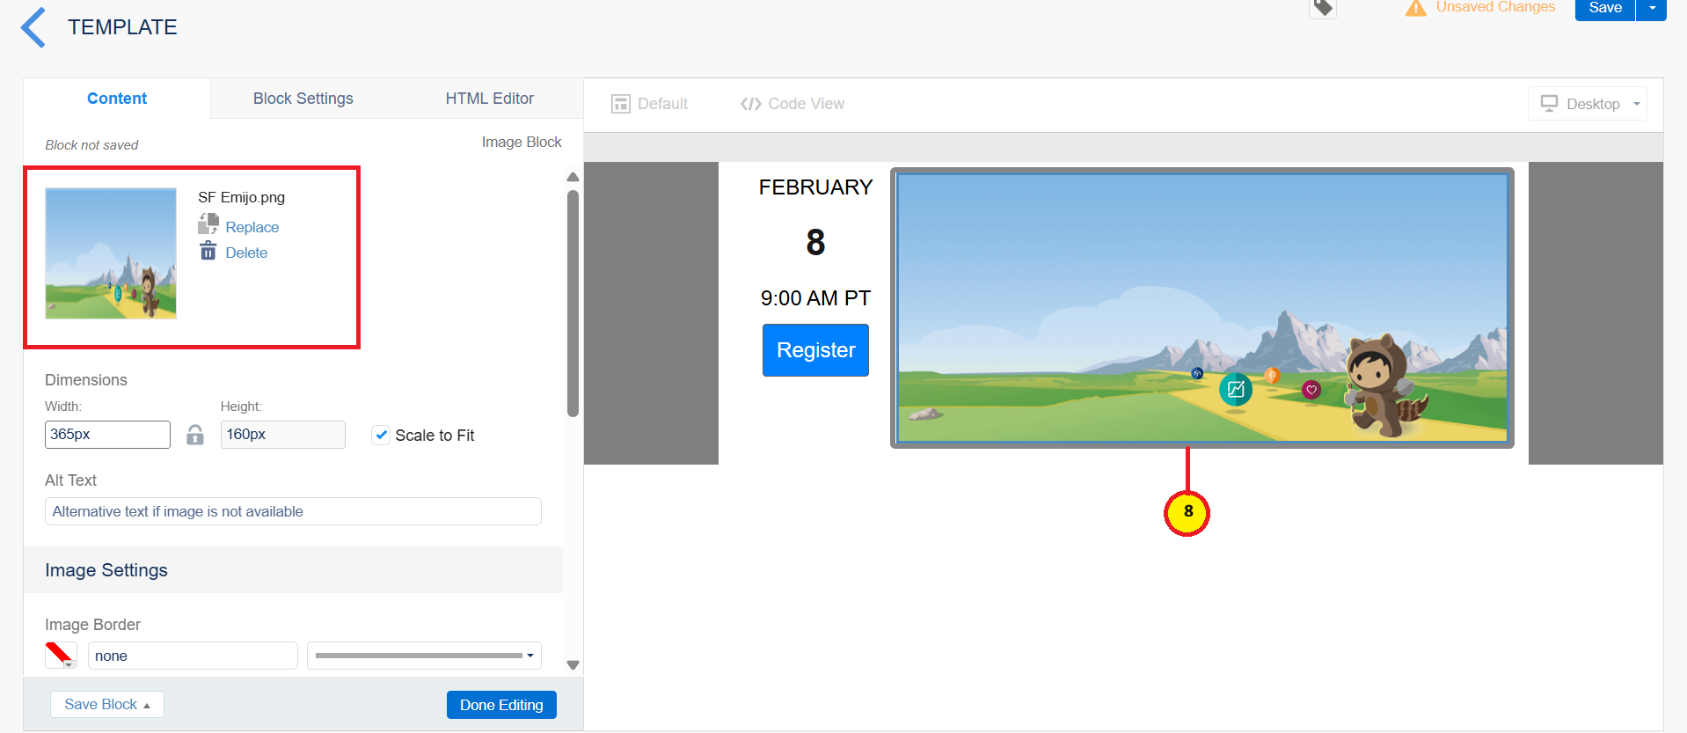Click the tag icon near Unsaved Changes

1323,8
